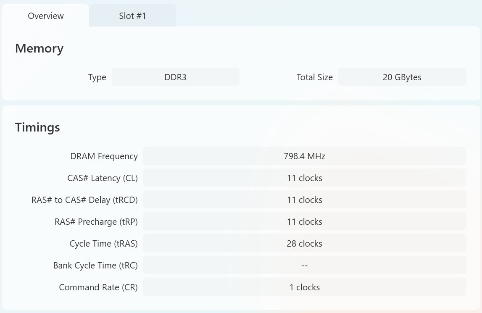
Task: Click the Type label
Action: point(97,77)
